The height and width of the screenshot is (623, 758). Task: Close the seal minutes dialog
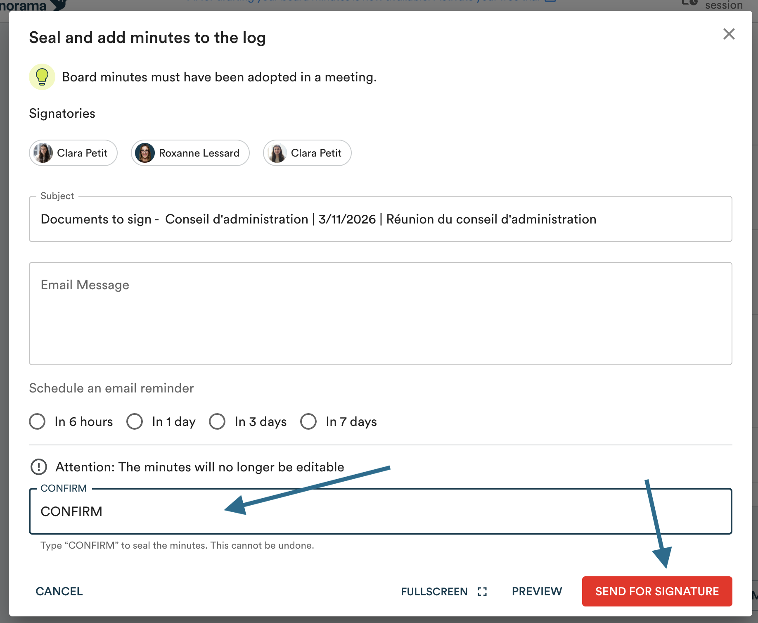(729, 34)
